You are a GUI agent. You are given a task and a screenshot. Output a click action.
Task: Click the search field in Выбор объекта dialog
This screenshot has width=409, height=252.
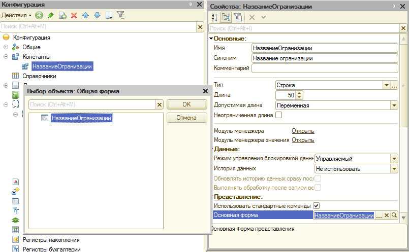pos(92,104)
